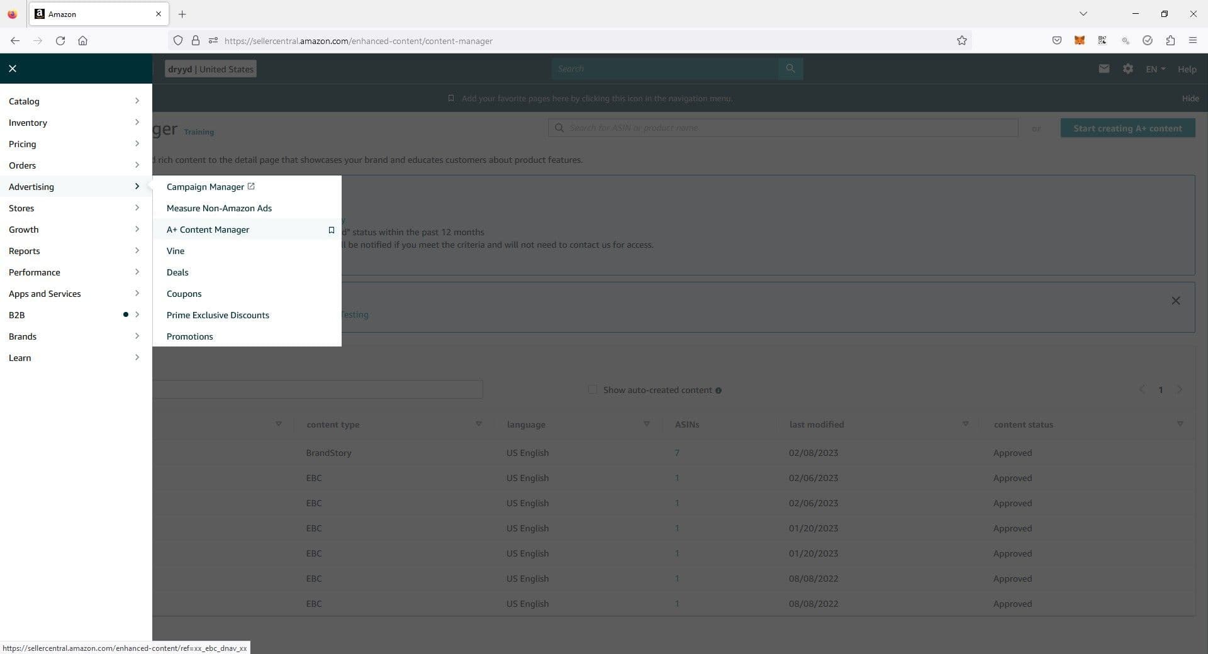The width and height of the screenshot is (1208, 654).
Task: Open last modified column sort arrow
Action: 965,424
